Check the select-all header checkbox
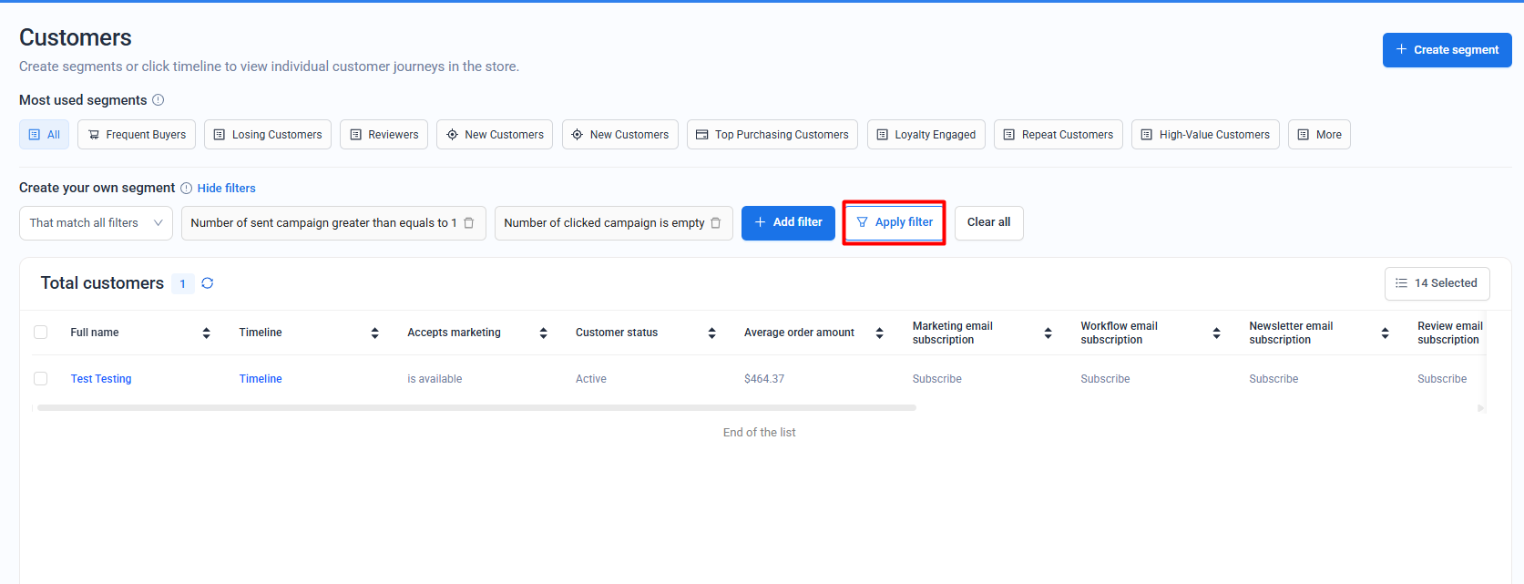The image size is (1524, 584). 41,333
